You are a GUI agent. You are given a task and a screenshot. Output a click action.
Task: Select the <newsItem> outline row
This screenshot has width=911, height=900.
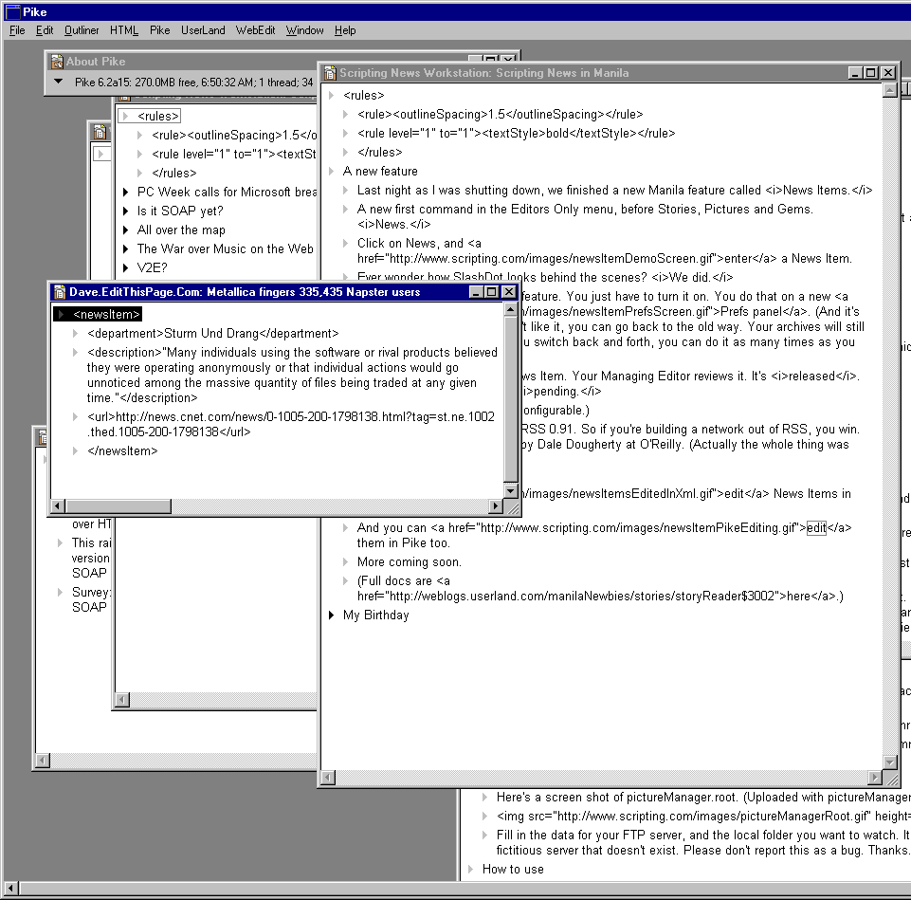coord(106,315)
